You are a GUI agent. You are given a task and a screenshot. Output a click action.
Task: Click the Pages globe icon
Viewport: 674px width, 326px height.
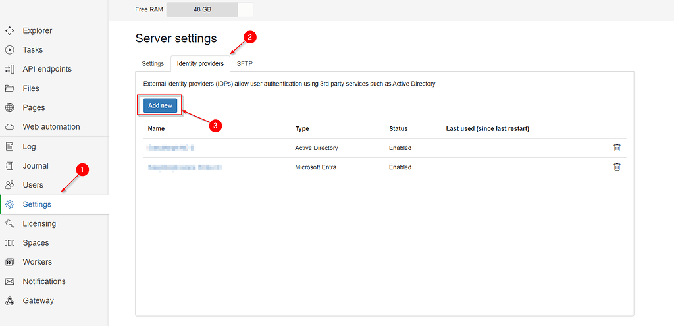9,107
